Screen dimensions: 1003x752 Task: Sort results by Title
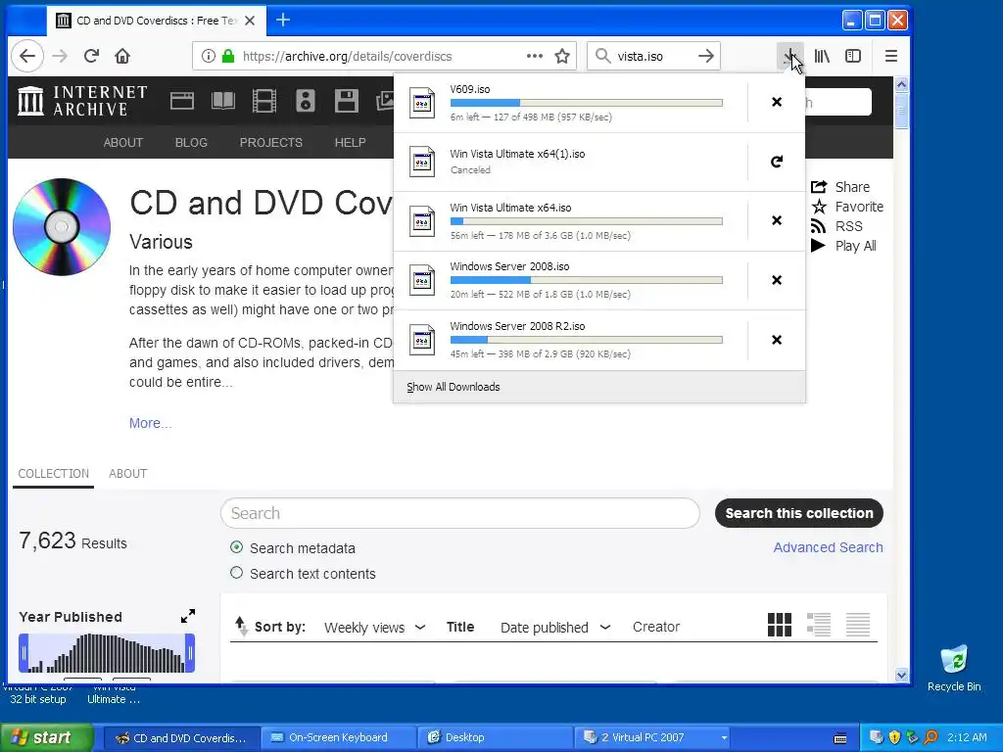(x=460, y=627)
